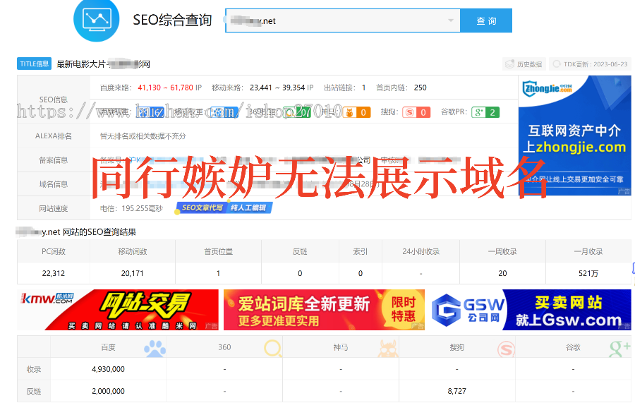Click the 域名信息 row label
Viewport: 635px width, 403px height.
pos(54,184)
